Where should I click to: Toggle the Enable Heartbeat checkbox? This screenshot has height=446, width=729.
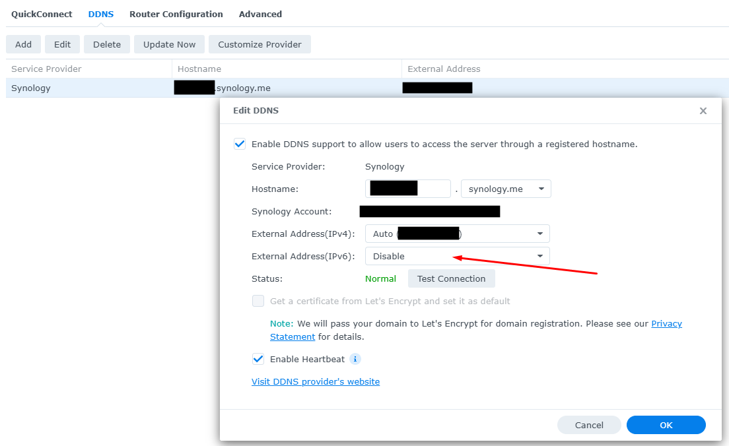pyautogui.click(x=258, y=360)
